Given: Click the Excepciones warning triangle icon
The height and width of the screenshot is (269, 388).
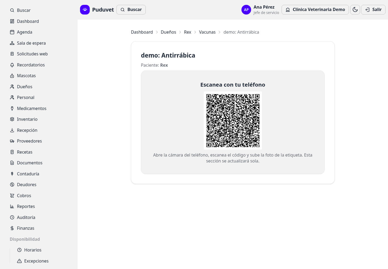Looking at the screenshot, I should coord(19,261).
